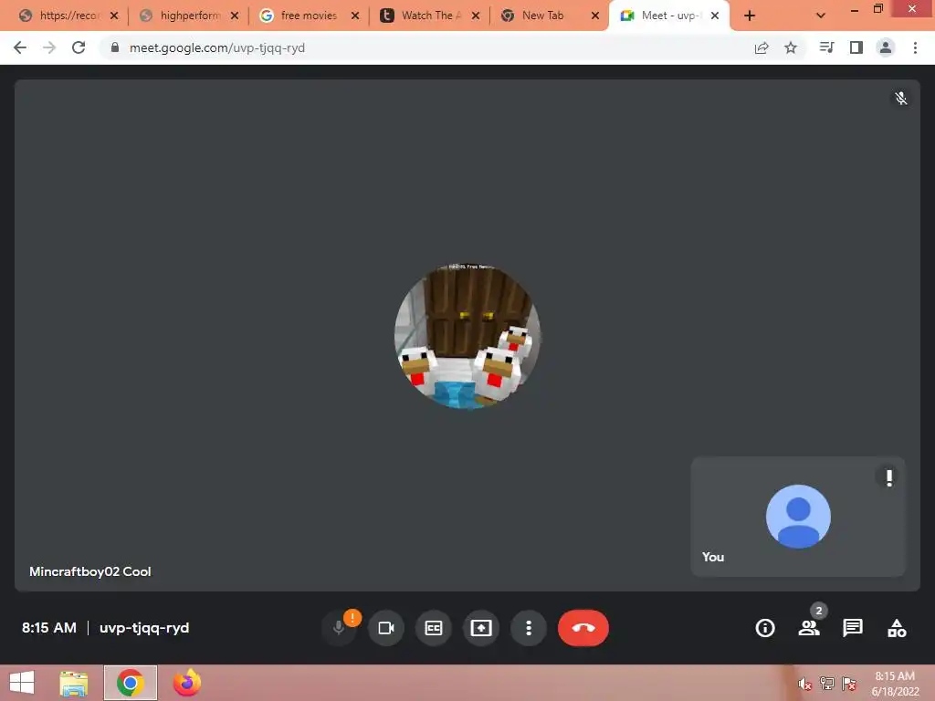Close the highperform tab
Image resolution: width=935 pixels, height=701 pixels.
[235, 16]
